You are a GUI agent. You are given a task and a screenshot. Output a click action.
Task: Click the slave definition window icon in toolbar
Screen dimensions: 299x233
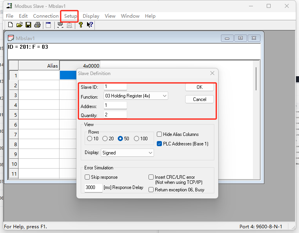coord(48,25)
